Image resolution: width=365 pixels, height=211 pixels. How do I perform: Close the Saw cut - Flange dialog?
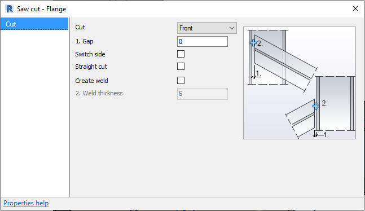tap(355, 8)
